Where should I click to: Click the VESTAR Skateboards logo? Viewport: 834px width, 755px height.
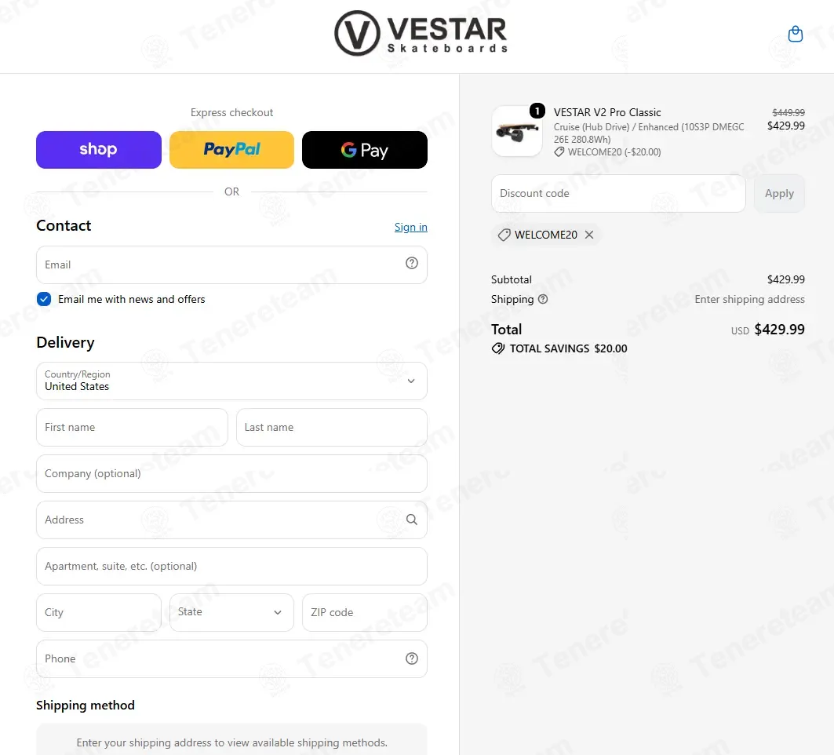pos(421,34)
